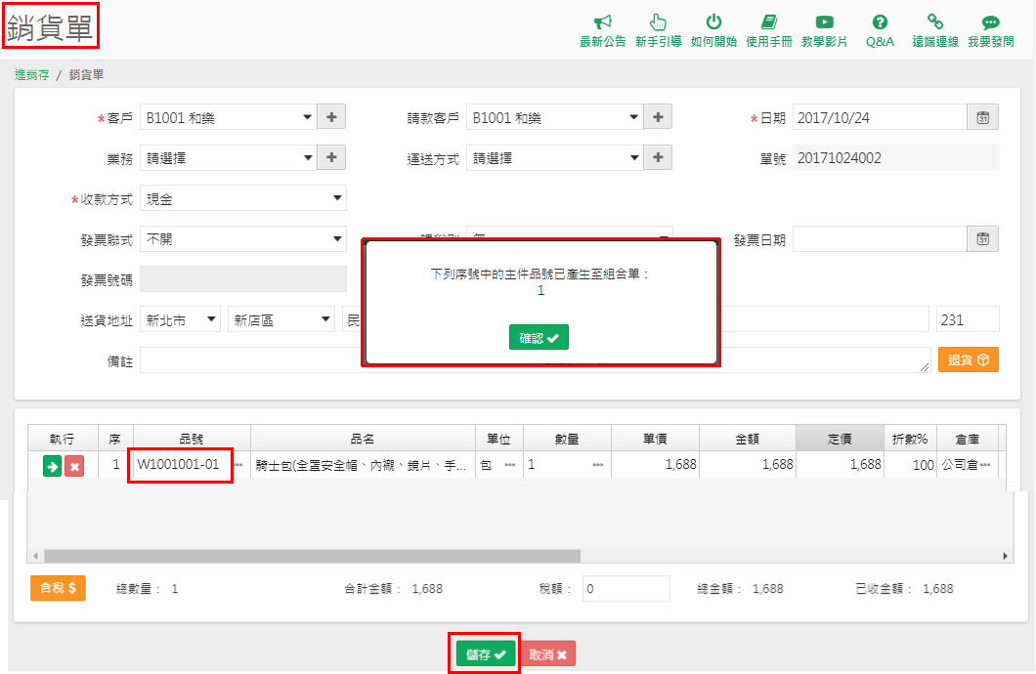Open 品號 lookup ellipsis for W1001001-01
1036x674 pixels.
click(237, 465)
